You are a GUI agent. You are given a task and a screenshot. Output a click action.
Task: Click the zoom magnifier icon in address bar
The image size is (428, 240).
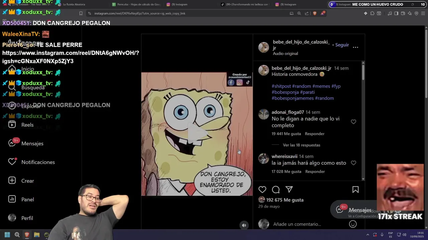click(299, 13)
